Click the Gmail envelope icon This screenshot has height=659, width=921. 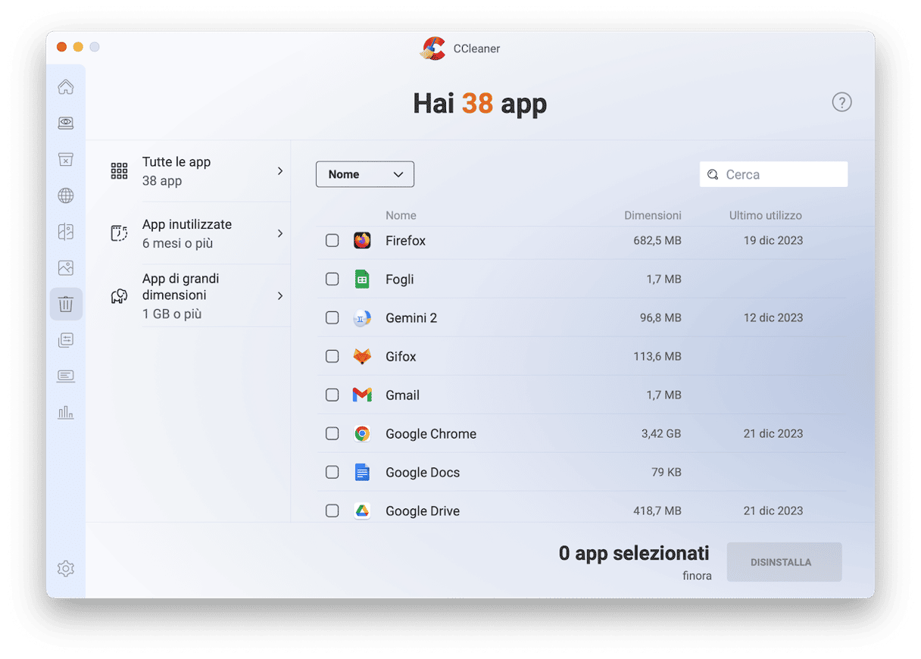coord(362,395)
